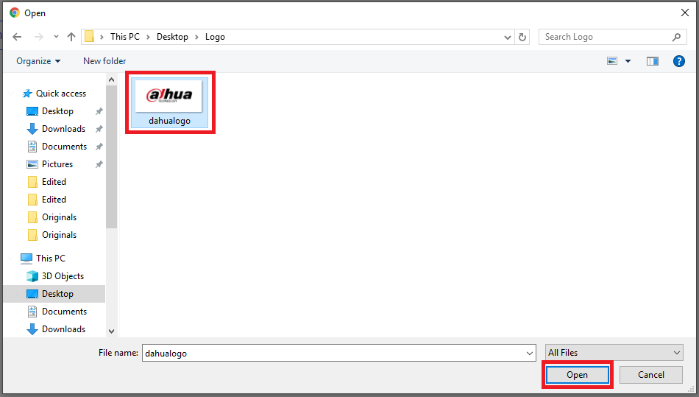Screen dimensions: 699x397
Task: Click the dahualogo file name label
Action: coord(169,121)
